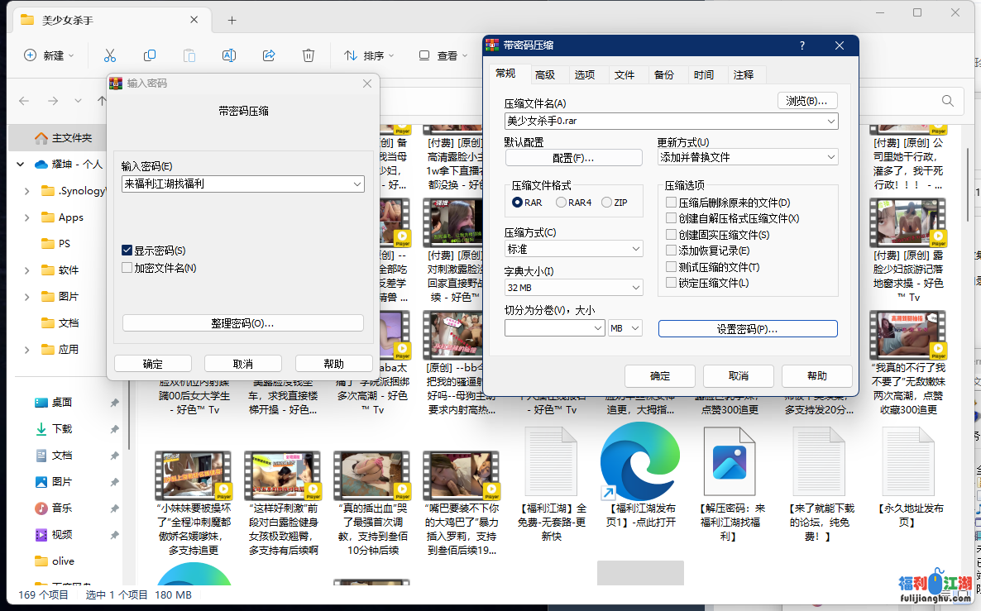This screenshot has height=611, width=981.
Task: Switch to the 高级 tab
Action: point(546,74)
